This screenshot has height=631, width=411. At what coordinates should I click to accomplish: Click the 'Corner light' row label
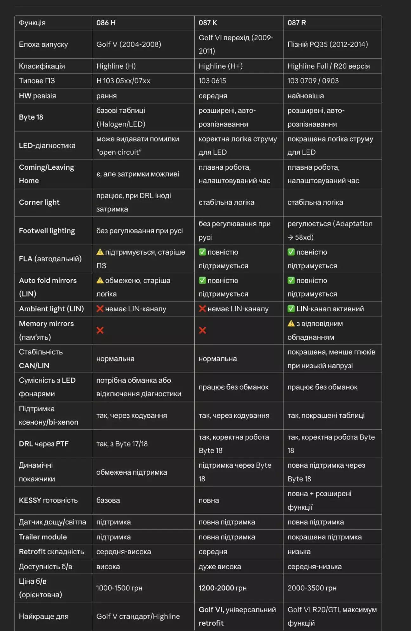coord(39,202)
